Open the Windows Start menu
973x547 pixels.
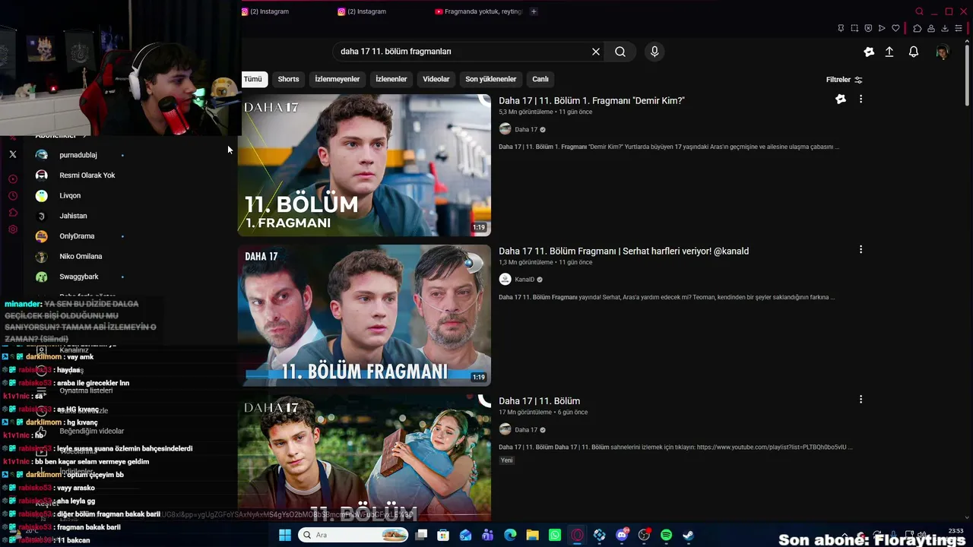284,535
